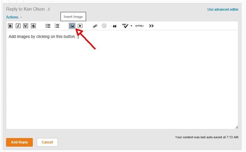
Task: Insert a blockquote using the quote icon
Action: point(115,26)
